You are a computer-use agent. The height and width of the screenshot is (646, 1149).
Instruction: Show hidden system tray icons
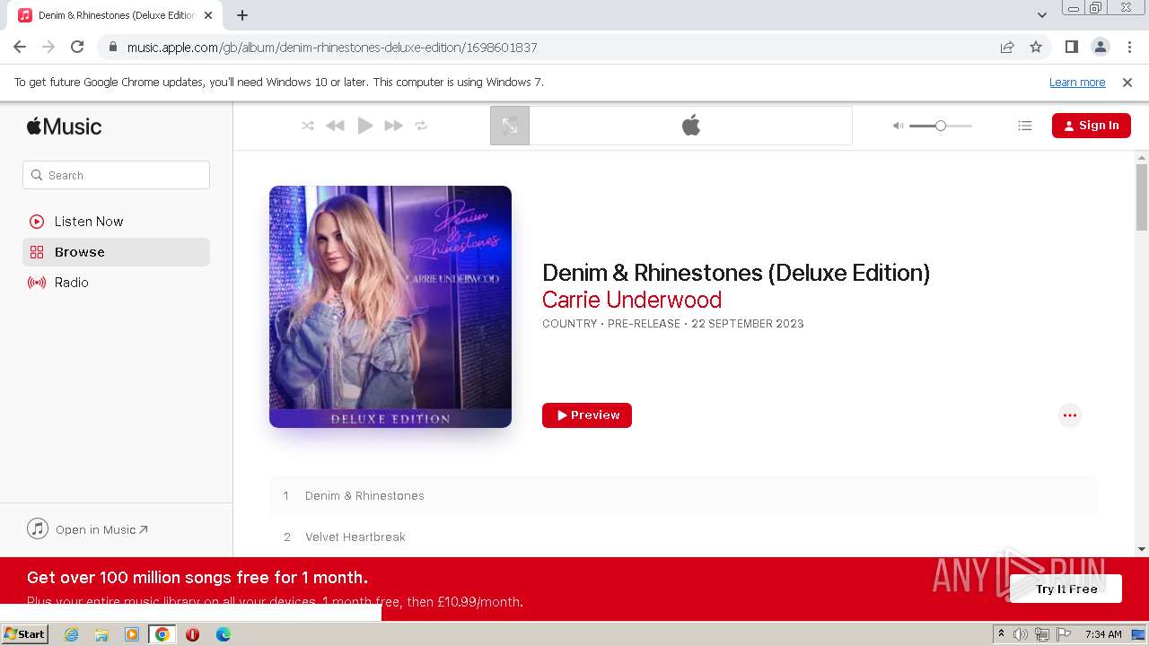click(1002, 634)
